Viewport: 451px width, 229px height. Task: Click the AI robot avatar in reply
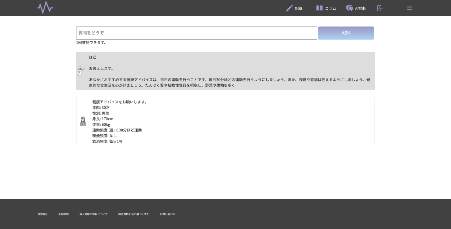click(81, 71)
